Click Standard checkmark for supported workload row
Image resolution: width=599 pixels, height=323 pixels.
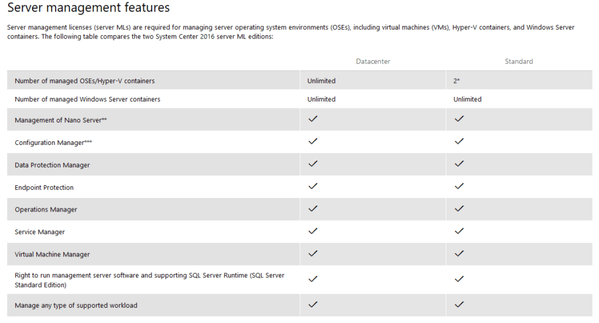click(459, 304)
